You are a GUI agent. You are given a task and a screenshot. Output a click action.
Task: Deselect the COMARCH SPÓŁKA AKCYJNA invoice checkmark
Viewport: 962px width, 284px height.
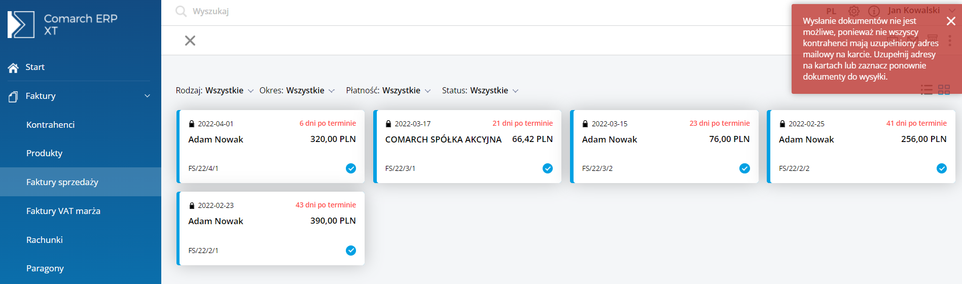tap(548, 168)
